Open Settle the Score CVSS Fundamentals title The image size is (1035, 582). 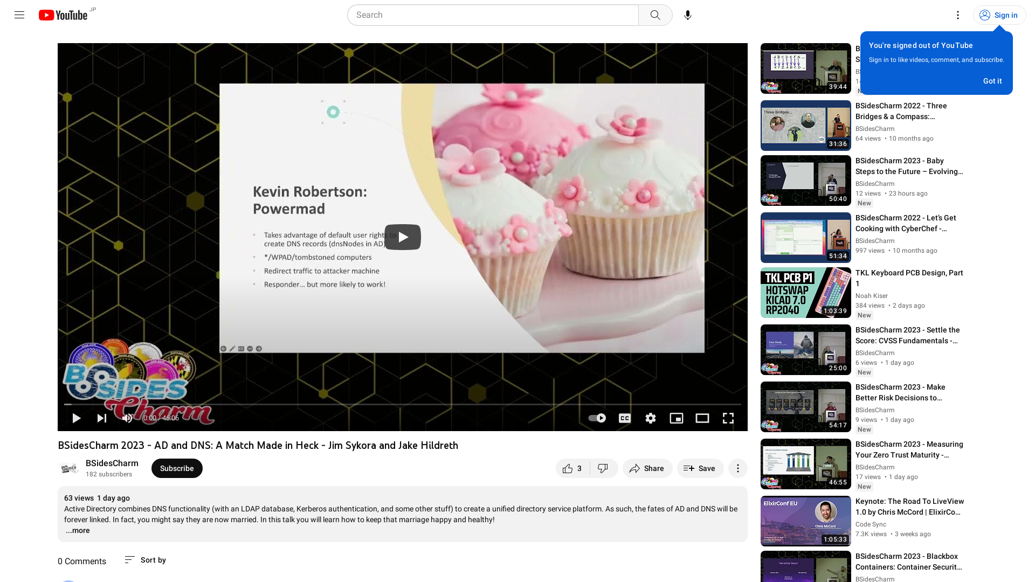[x=908, y=335]
